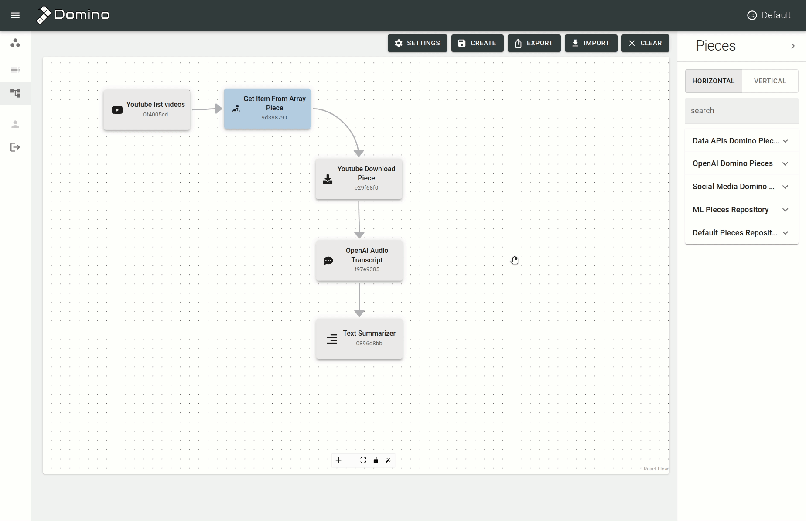This screenshot has height=521, width=806.
Task: Click the Default workspace label
Action: [x=776, y=15]
